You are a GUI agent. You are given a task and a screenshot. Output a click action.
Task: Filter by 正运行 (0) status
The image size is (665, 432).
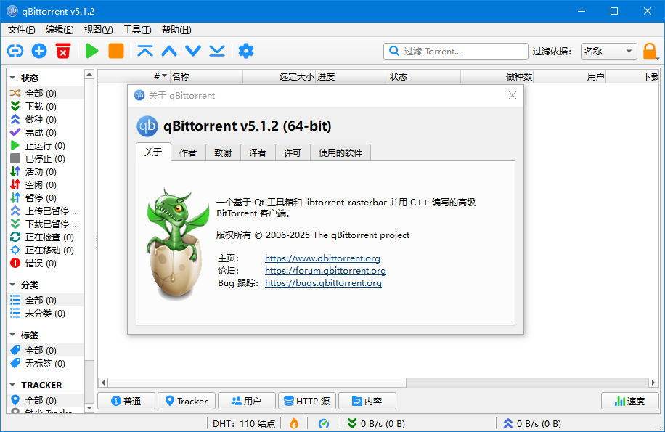tap(46, 146)
